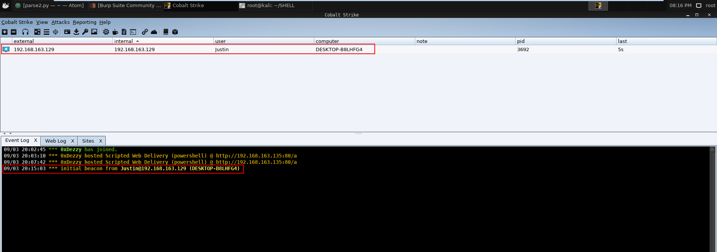View screenshots using the picture icon
The width and height of the screenshot is (717, 252).
click(x=94, y=32)
